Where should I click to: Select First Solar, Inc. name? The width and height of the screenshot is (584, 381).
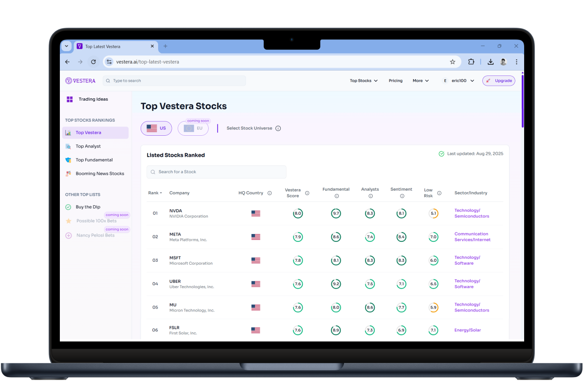183,333
